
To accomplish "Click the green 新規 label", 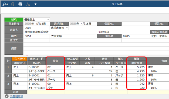I will 14,20.
